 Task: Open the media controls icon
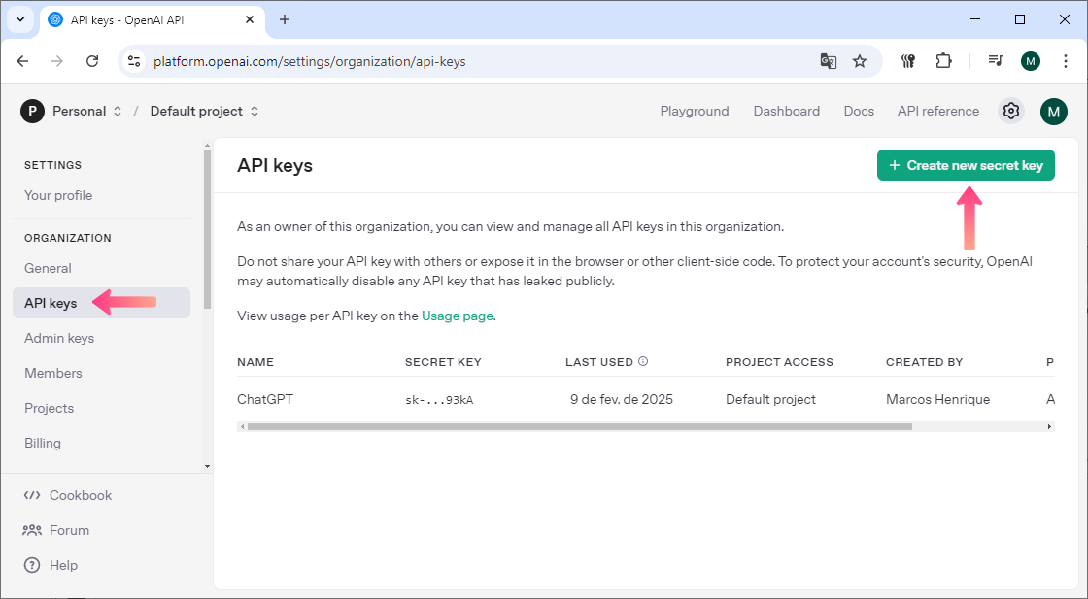996,61
